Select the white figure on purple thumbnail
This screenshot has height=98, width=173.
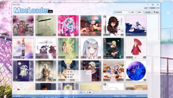point(23,71)
